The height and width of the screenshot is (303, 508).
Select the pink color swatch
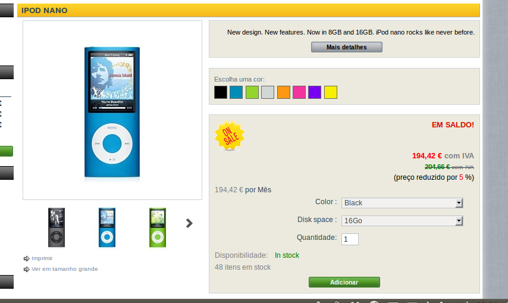click(299, 92)
